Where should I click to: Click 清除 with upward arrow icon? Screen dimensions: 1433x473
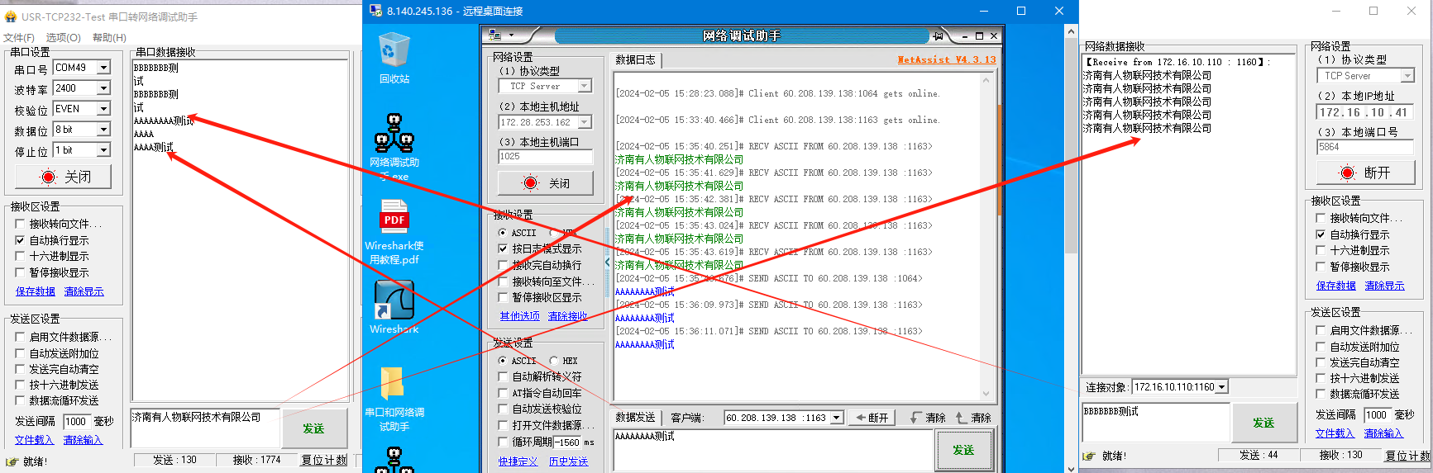pyautogui.click(x=973, y=418)
